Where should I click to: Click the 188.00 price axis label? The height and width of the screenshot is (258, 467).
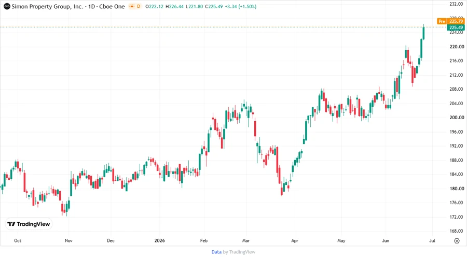(457, 160)
